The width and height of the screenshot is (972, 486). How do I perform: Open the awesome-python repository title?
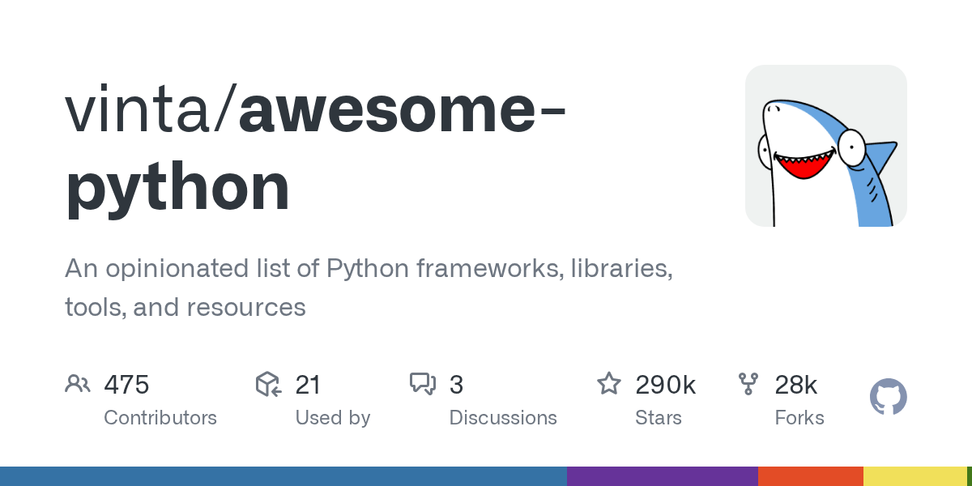(316, 150)
